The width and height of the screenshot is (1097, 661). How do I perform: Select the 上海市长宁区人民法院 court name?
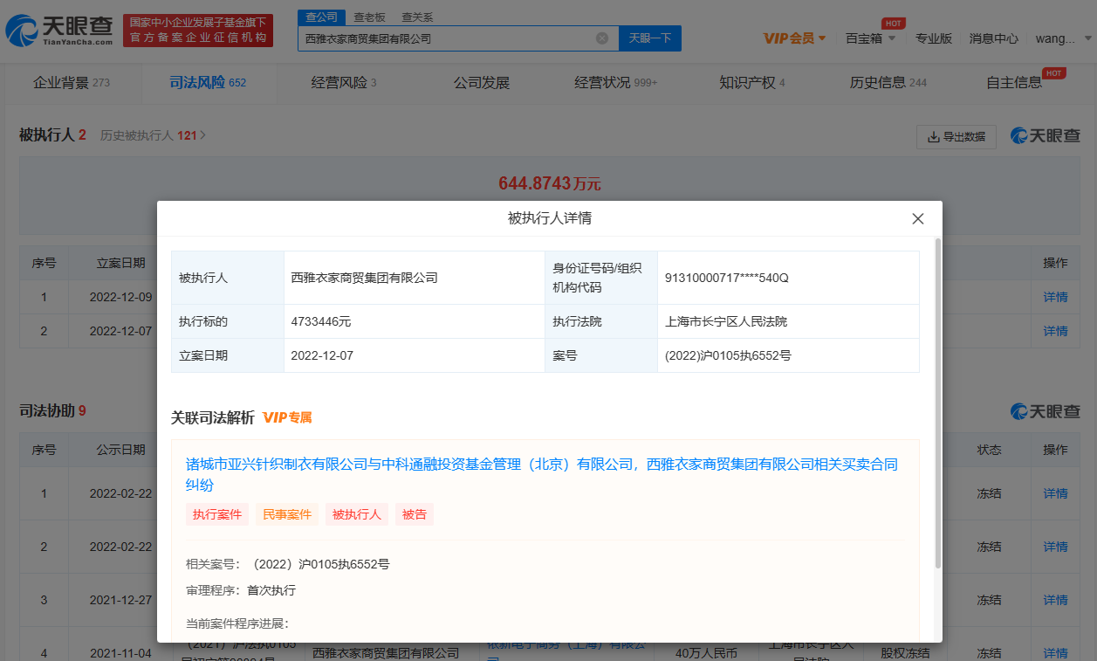click(725, 321)
